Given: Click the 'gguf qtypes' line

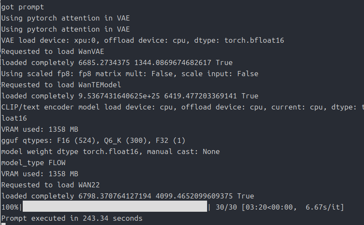Looking at the screenshot, I should coord(93,140).
